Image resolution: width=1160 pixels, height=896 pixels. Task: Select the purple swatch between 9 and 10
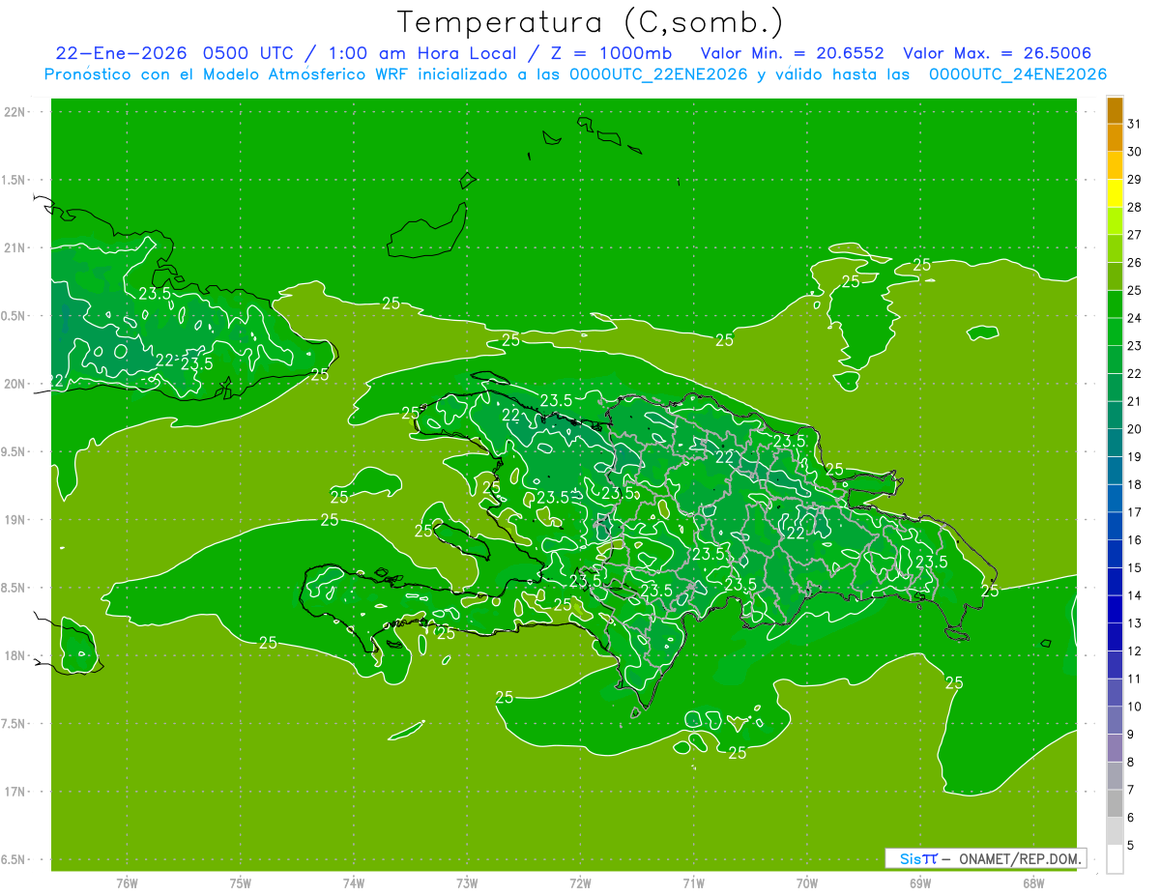click(1115, 720)
